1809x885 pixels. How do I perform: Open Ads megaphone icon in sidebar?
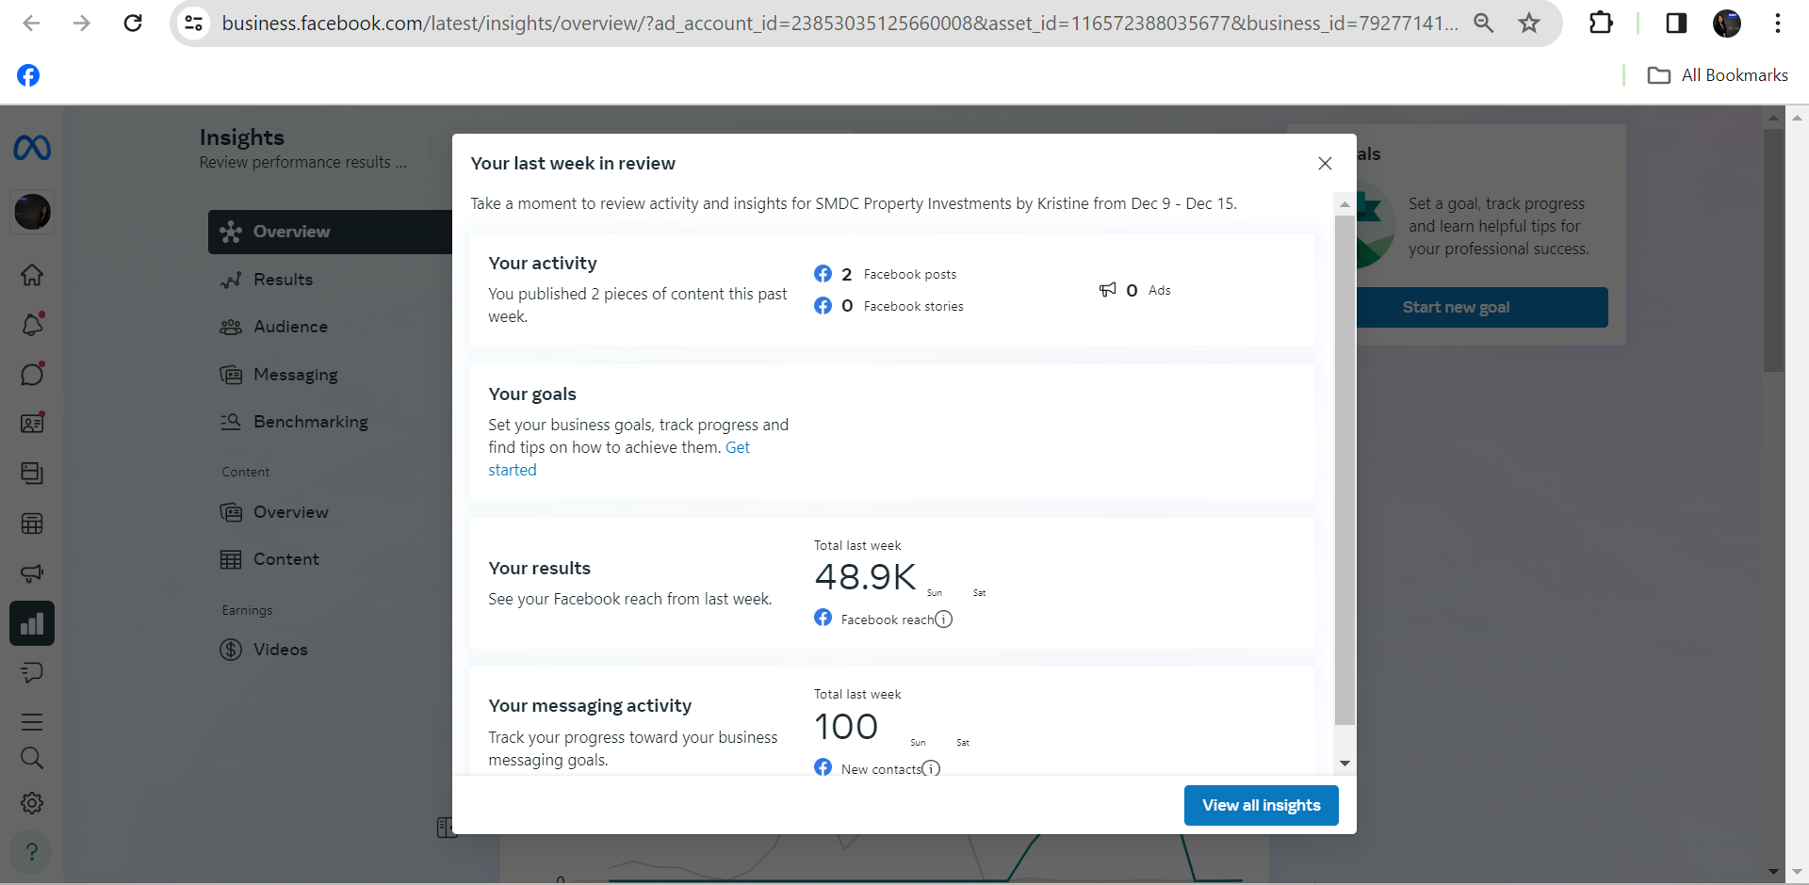(x=32, y=573)
